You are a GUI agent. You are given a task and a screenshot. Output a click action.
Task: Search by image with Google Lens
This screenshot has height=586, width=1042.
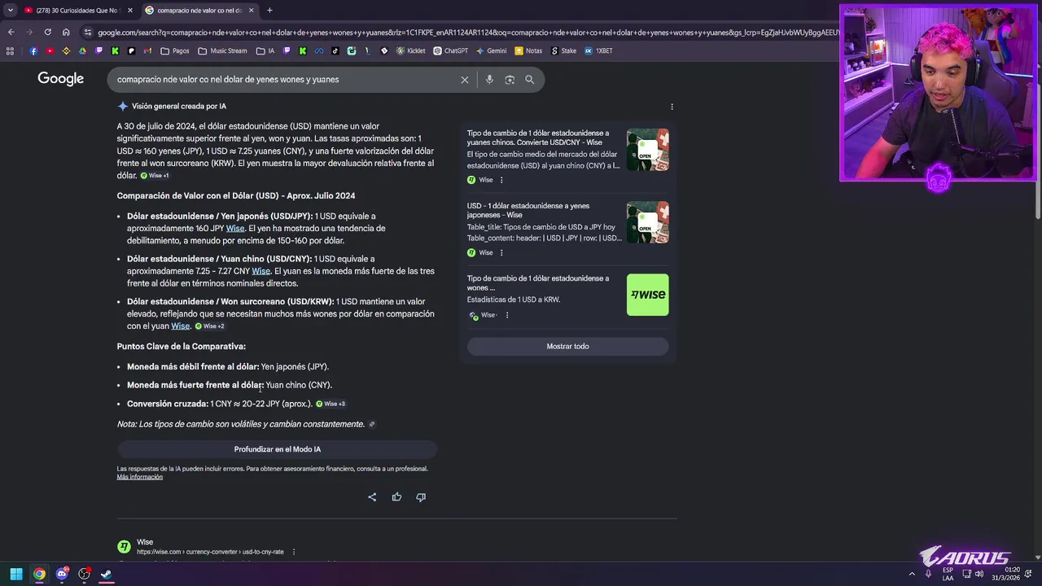click(510, 80)
